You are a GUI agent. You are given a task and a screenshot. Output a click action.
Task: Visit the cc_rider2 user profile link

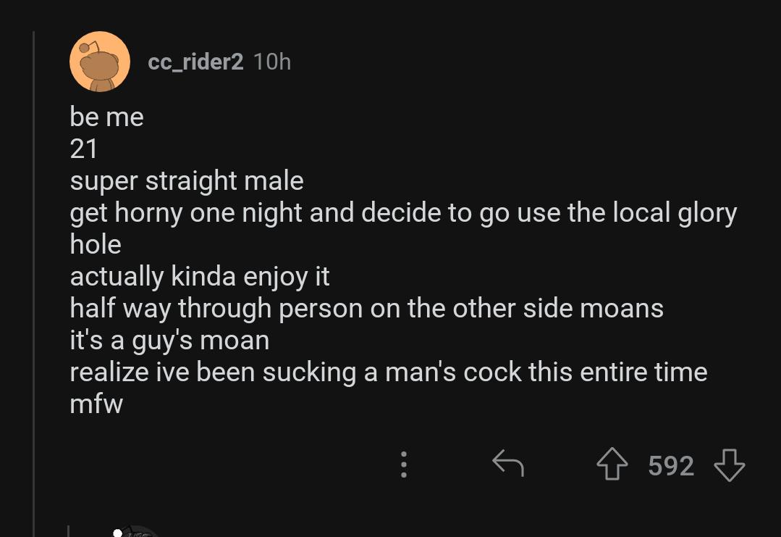(195, 62)
